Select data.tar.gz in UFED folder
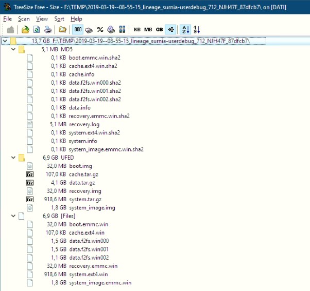Viewport: 310px width, 291px height. pyautogui.click(x=82, y=183)
